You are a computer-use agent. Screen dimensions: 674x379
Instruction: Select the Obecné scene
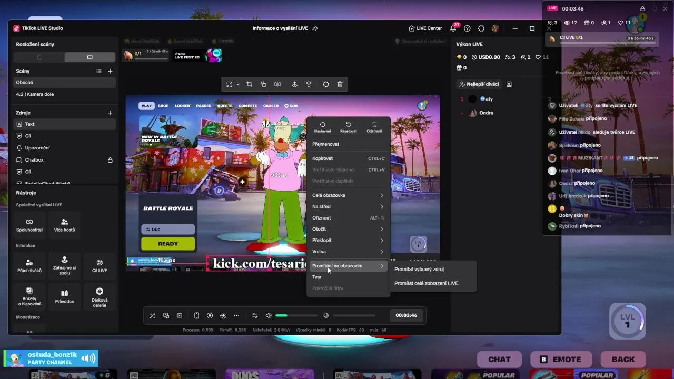(64, 82)
